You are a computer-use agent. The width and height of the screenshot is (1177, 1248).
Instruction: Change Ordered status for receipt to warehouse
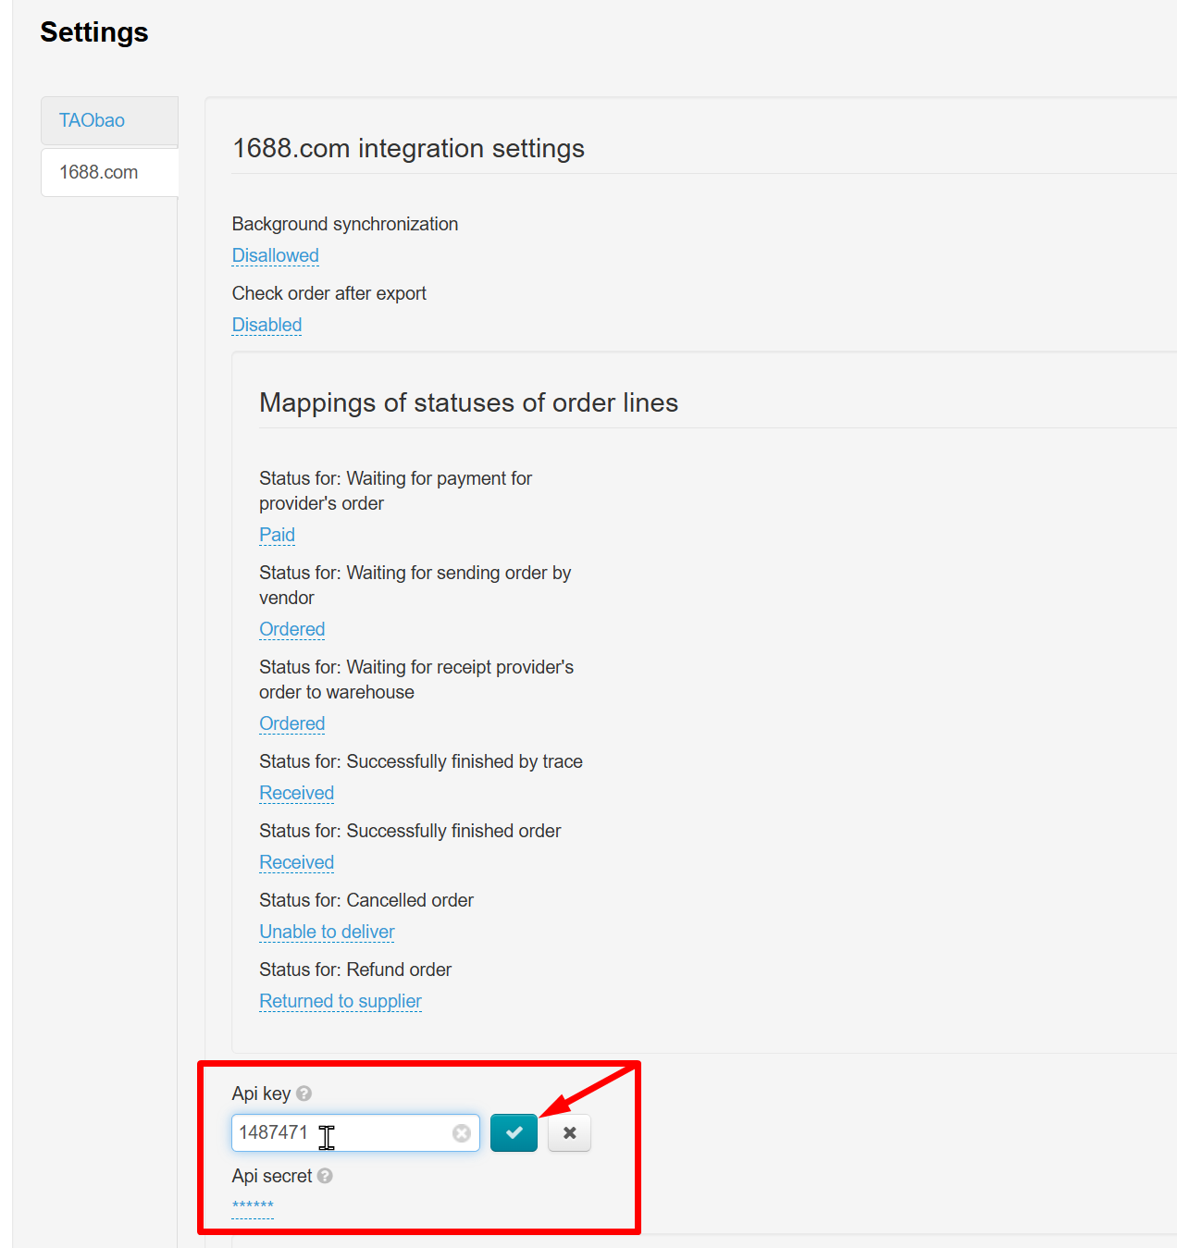pyautogui.click(x=291, y=723)
